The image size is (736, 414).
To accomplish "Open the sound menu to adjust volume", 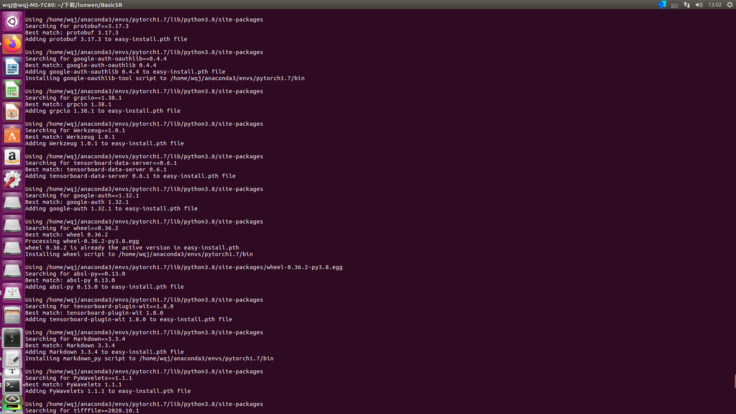I will [x=699, y=5].
